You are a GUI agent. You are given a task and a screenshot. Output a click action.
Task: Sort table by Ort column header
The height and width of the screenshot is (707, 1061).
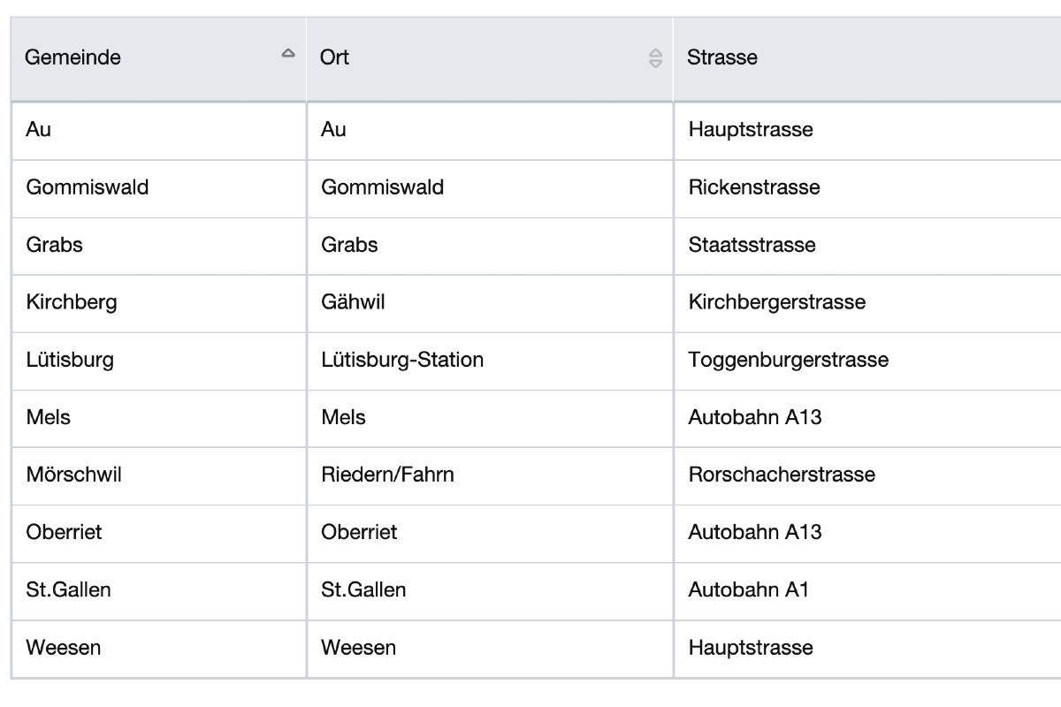336,57
